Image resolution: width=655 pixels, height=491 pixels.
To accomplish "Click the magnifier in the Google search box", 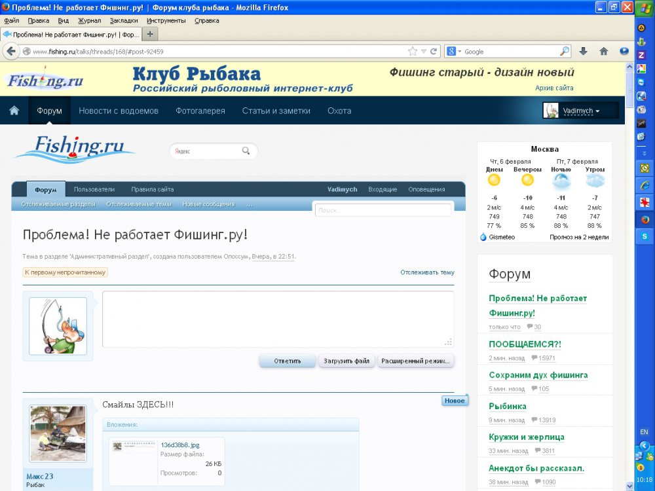I will click(564, 51).
